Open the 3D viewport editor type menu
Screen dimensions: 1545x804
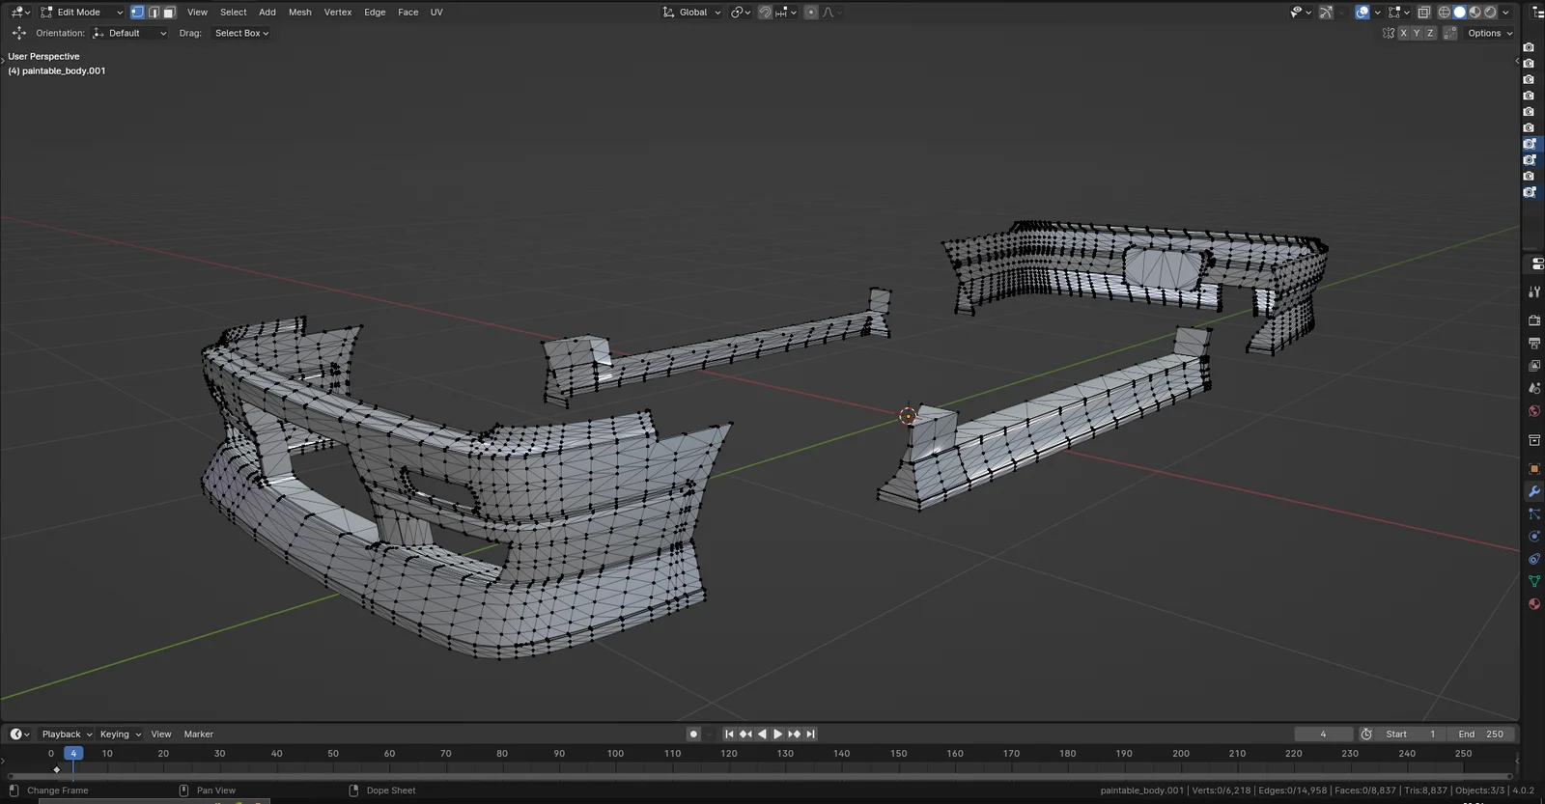[x=19, y=13]
